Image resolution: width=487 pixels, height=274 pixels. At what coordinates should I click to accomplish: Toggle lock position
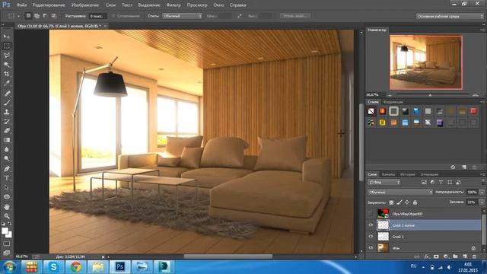click(407, 202)
